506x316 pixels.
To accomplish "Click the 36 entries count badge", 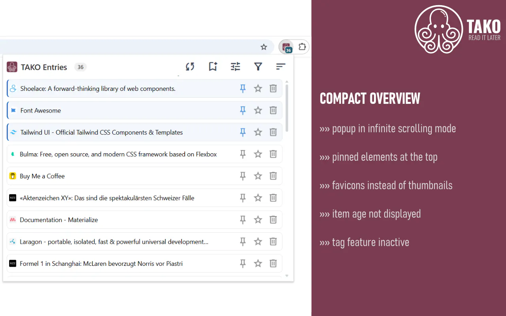I will (x=81, y=67).
